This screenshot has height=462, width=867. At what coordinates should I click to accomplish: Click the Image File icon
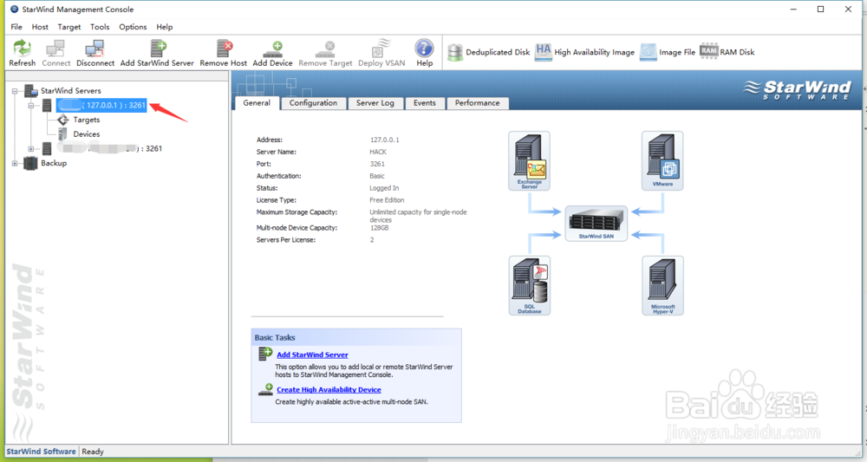click(648, 52)
